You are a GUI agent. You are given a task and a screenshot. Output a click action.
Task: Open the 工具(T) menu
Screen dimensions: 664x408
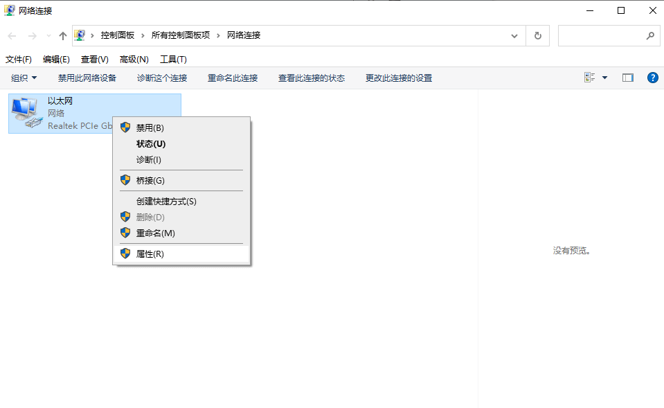click(x=172, y=59)
